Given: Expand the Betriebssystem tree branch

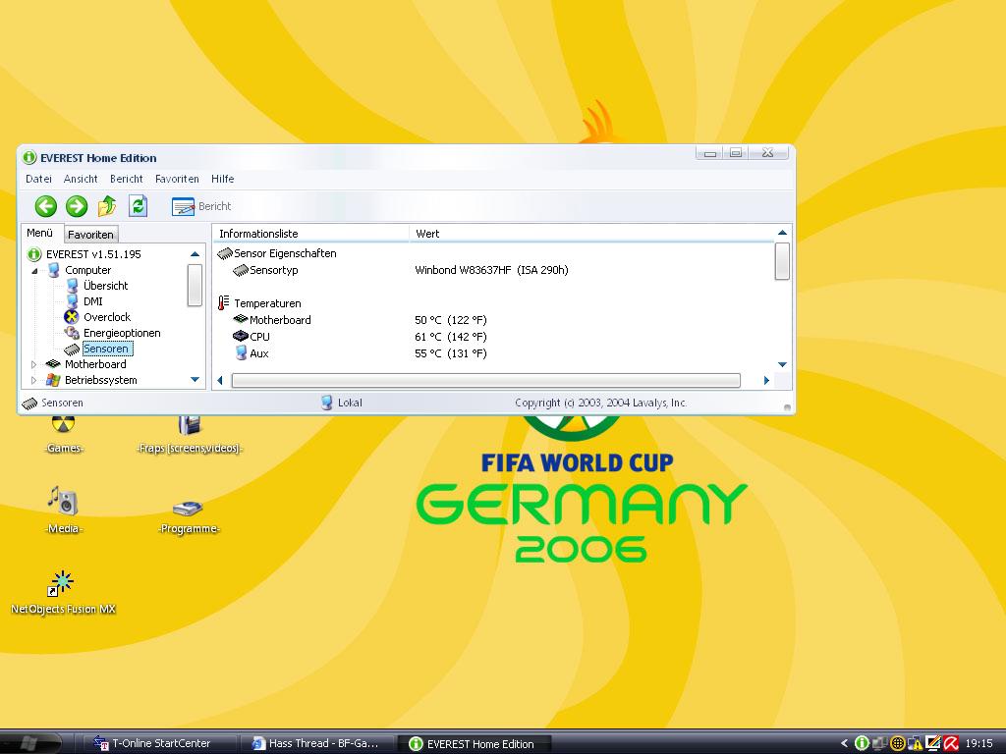Looking at the screenshot, I should pos(34,380).
